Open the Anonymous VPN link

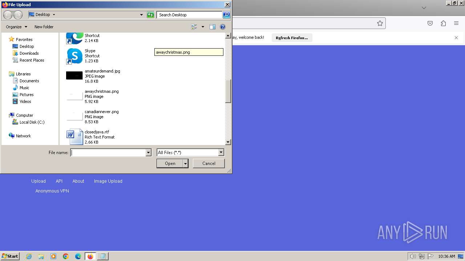(x=52, y=191)
